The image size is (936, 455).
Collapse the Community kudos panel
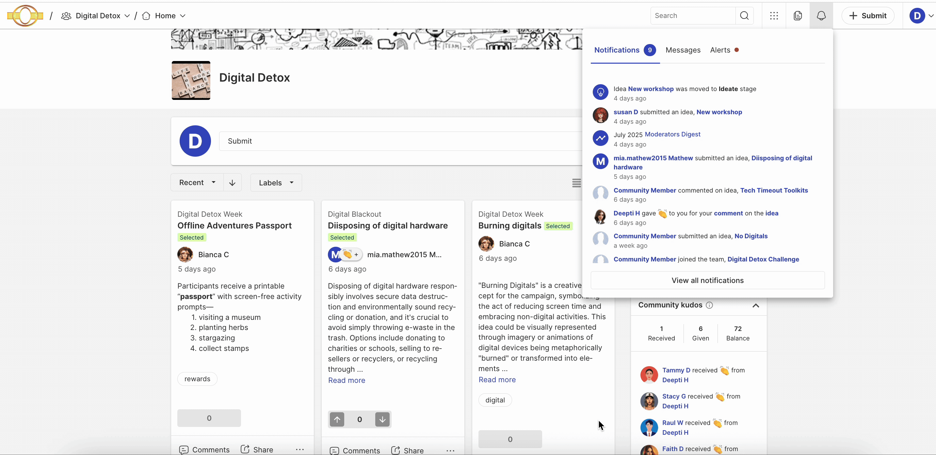pyautogui.click(x=756, y=306)
